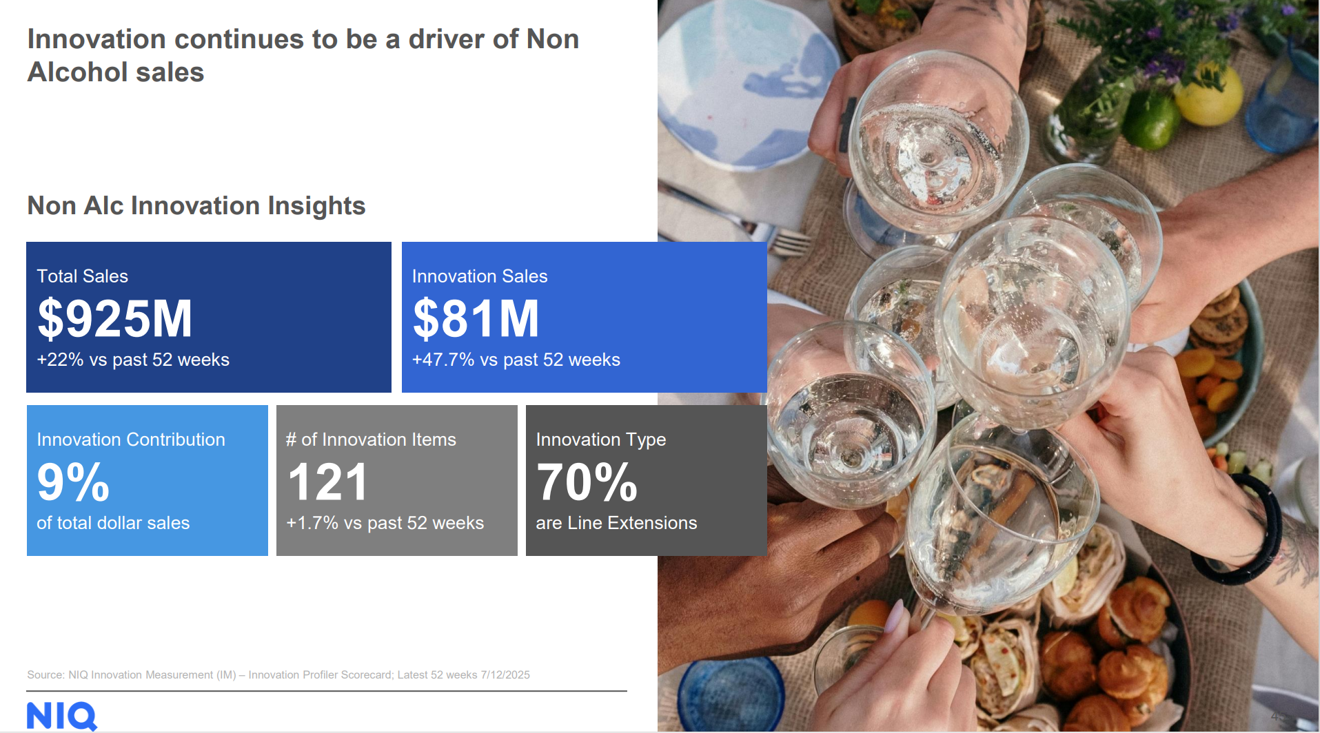1320x733 pixels.
Task: Click the 'of total dollar sales' text
Action: click(x=113, y=523)
